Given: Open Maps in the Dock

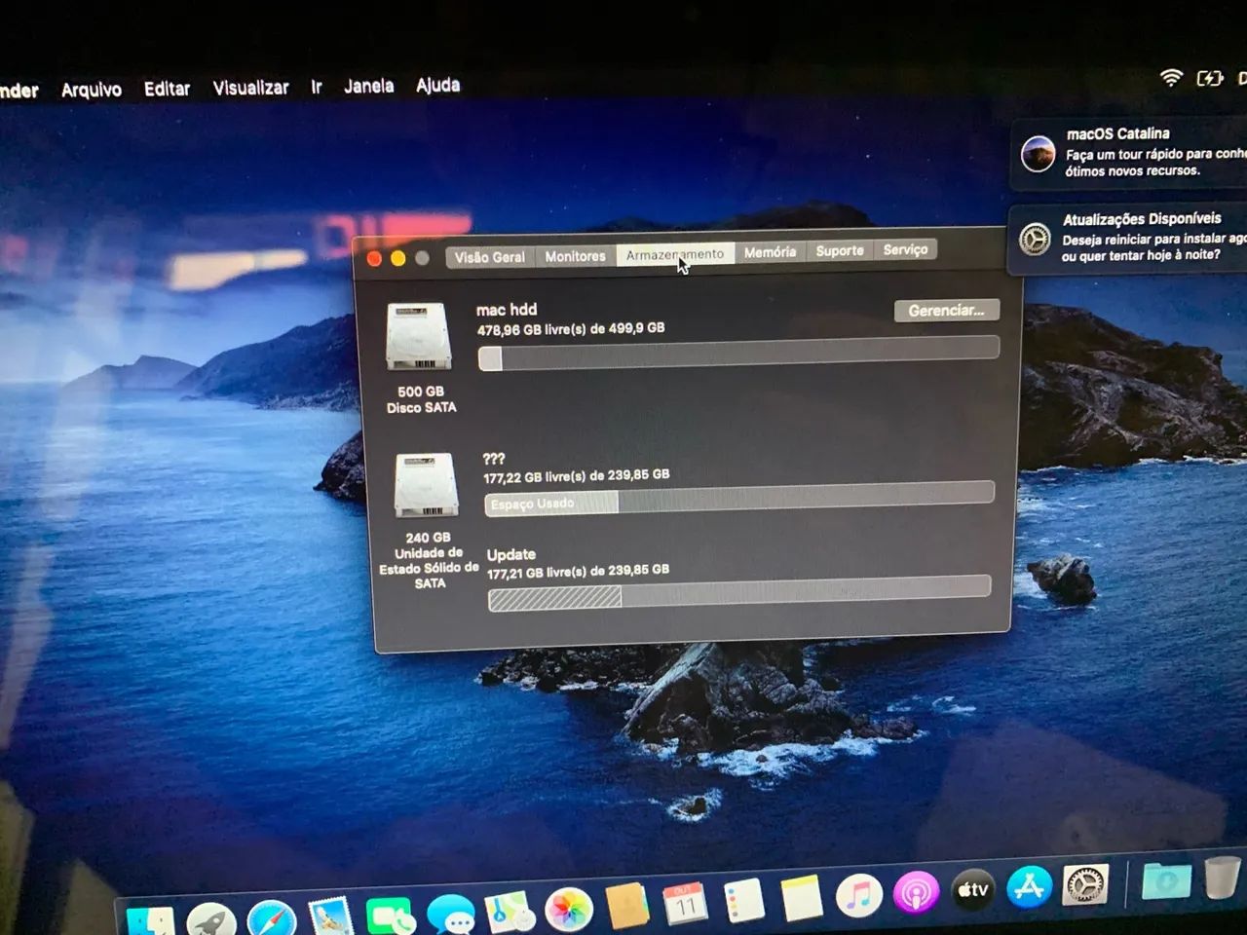Looking at the screenshot, I should (x=510, y=914).
